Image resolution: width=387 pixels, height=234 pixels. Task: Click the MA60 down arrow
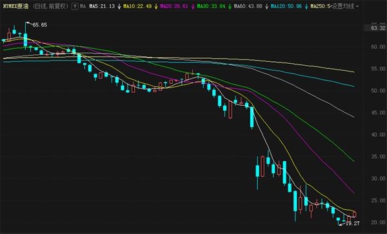click(266, 6)
